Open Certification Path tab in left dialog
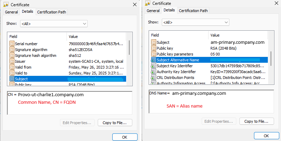The width and height of the screenshot is (281, 141). (51, 12)
